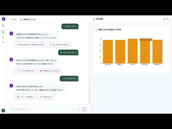Focus the メッセージを入力 text field

[44, 109]
